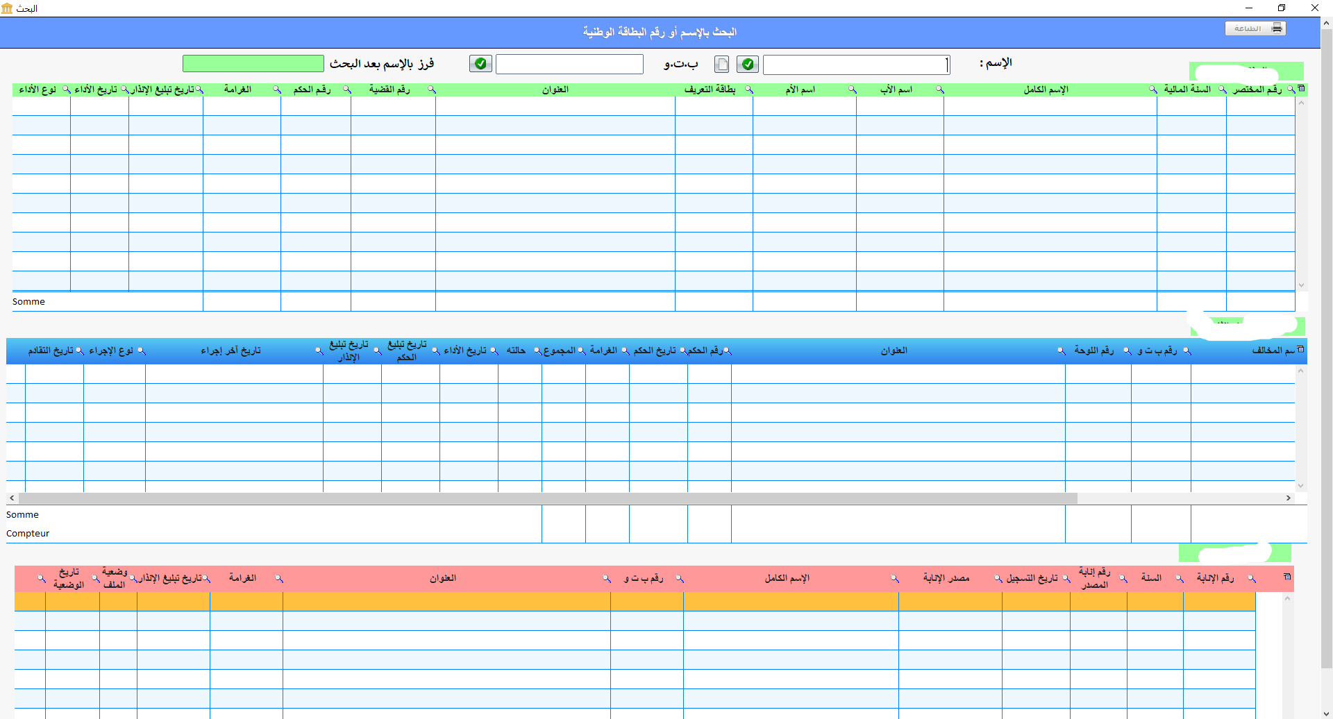Search blue table العنوان column magnifier

point(1061,351)
